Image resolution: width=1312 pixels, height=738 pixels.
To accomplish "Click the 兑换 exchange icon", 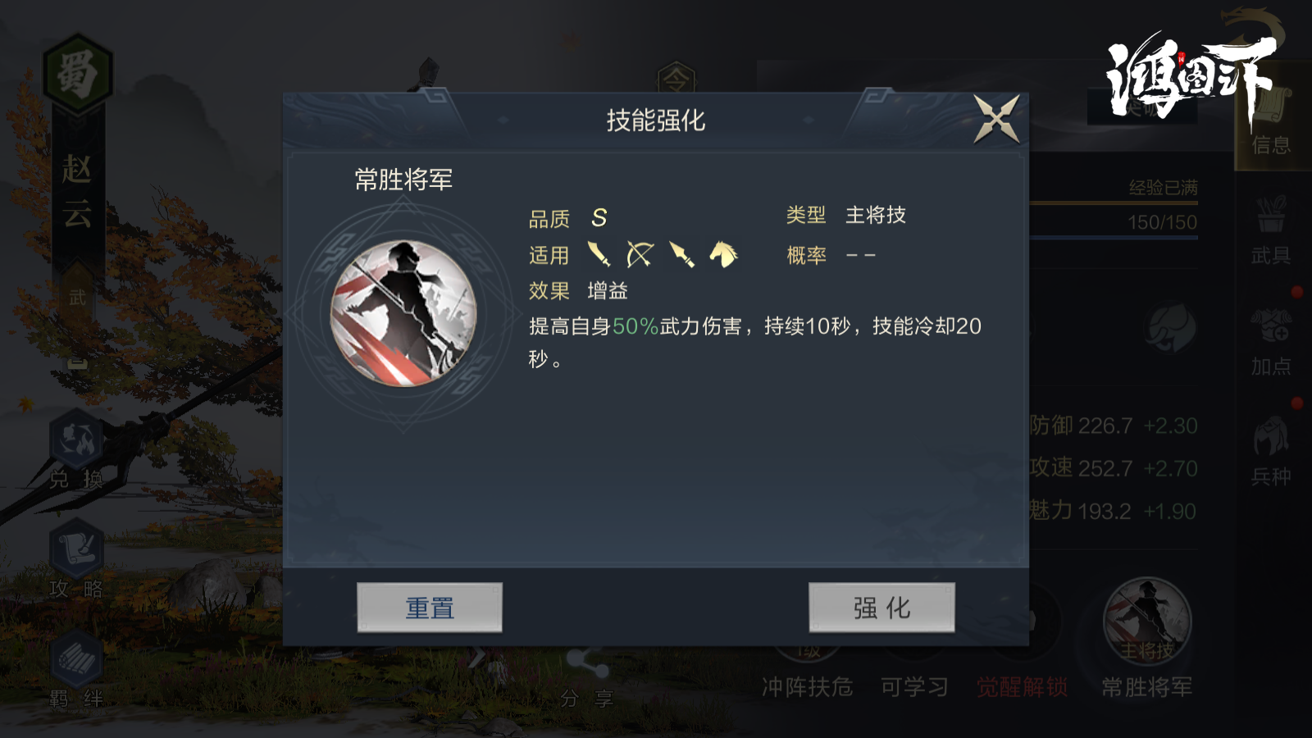I will pyautogui.click(x=76, y=451).
